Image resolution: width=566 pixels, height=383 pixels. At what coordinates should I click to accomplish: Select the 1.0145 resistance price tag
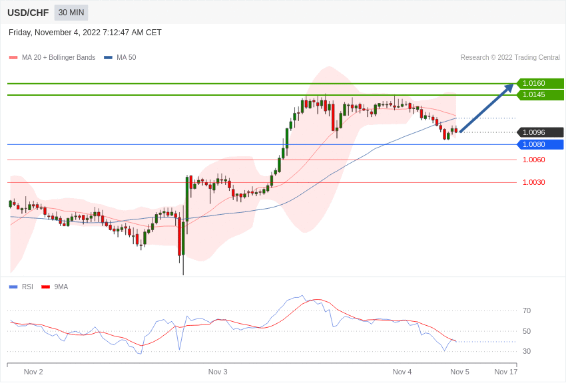[540, 95]
